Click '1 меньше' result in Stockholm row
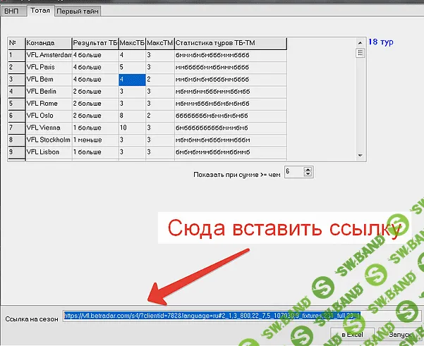The image size is (424, 346). [x=95, y=140]
